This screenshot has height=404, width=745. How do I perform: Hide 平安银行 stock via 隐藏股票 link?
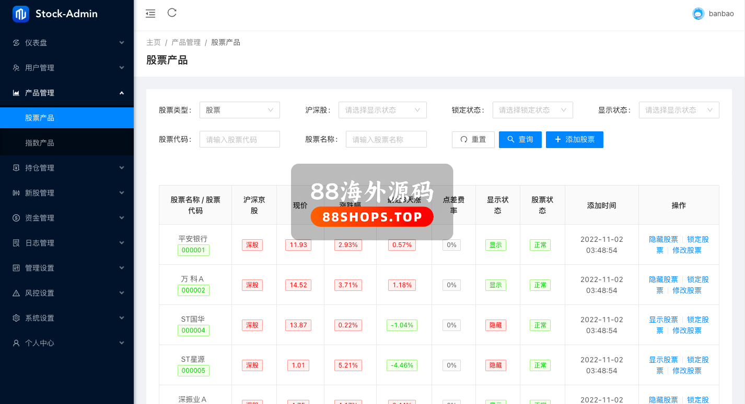pyautogui.click(x=663, y=239)
